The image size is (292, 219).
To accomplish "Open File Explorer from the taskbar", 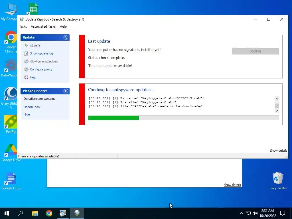I will tap(35, 213).
